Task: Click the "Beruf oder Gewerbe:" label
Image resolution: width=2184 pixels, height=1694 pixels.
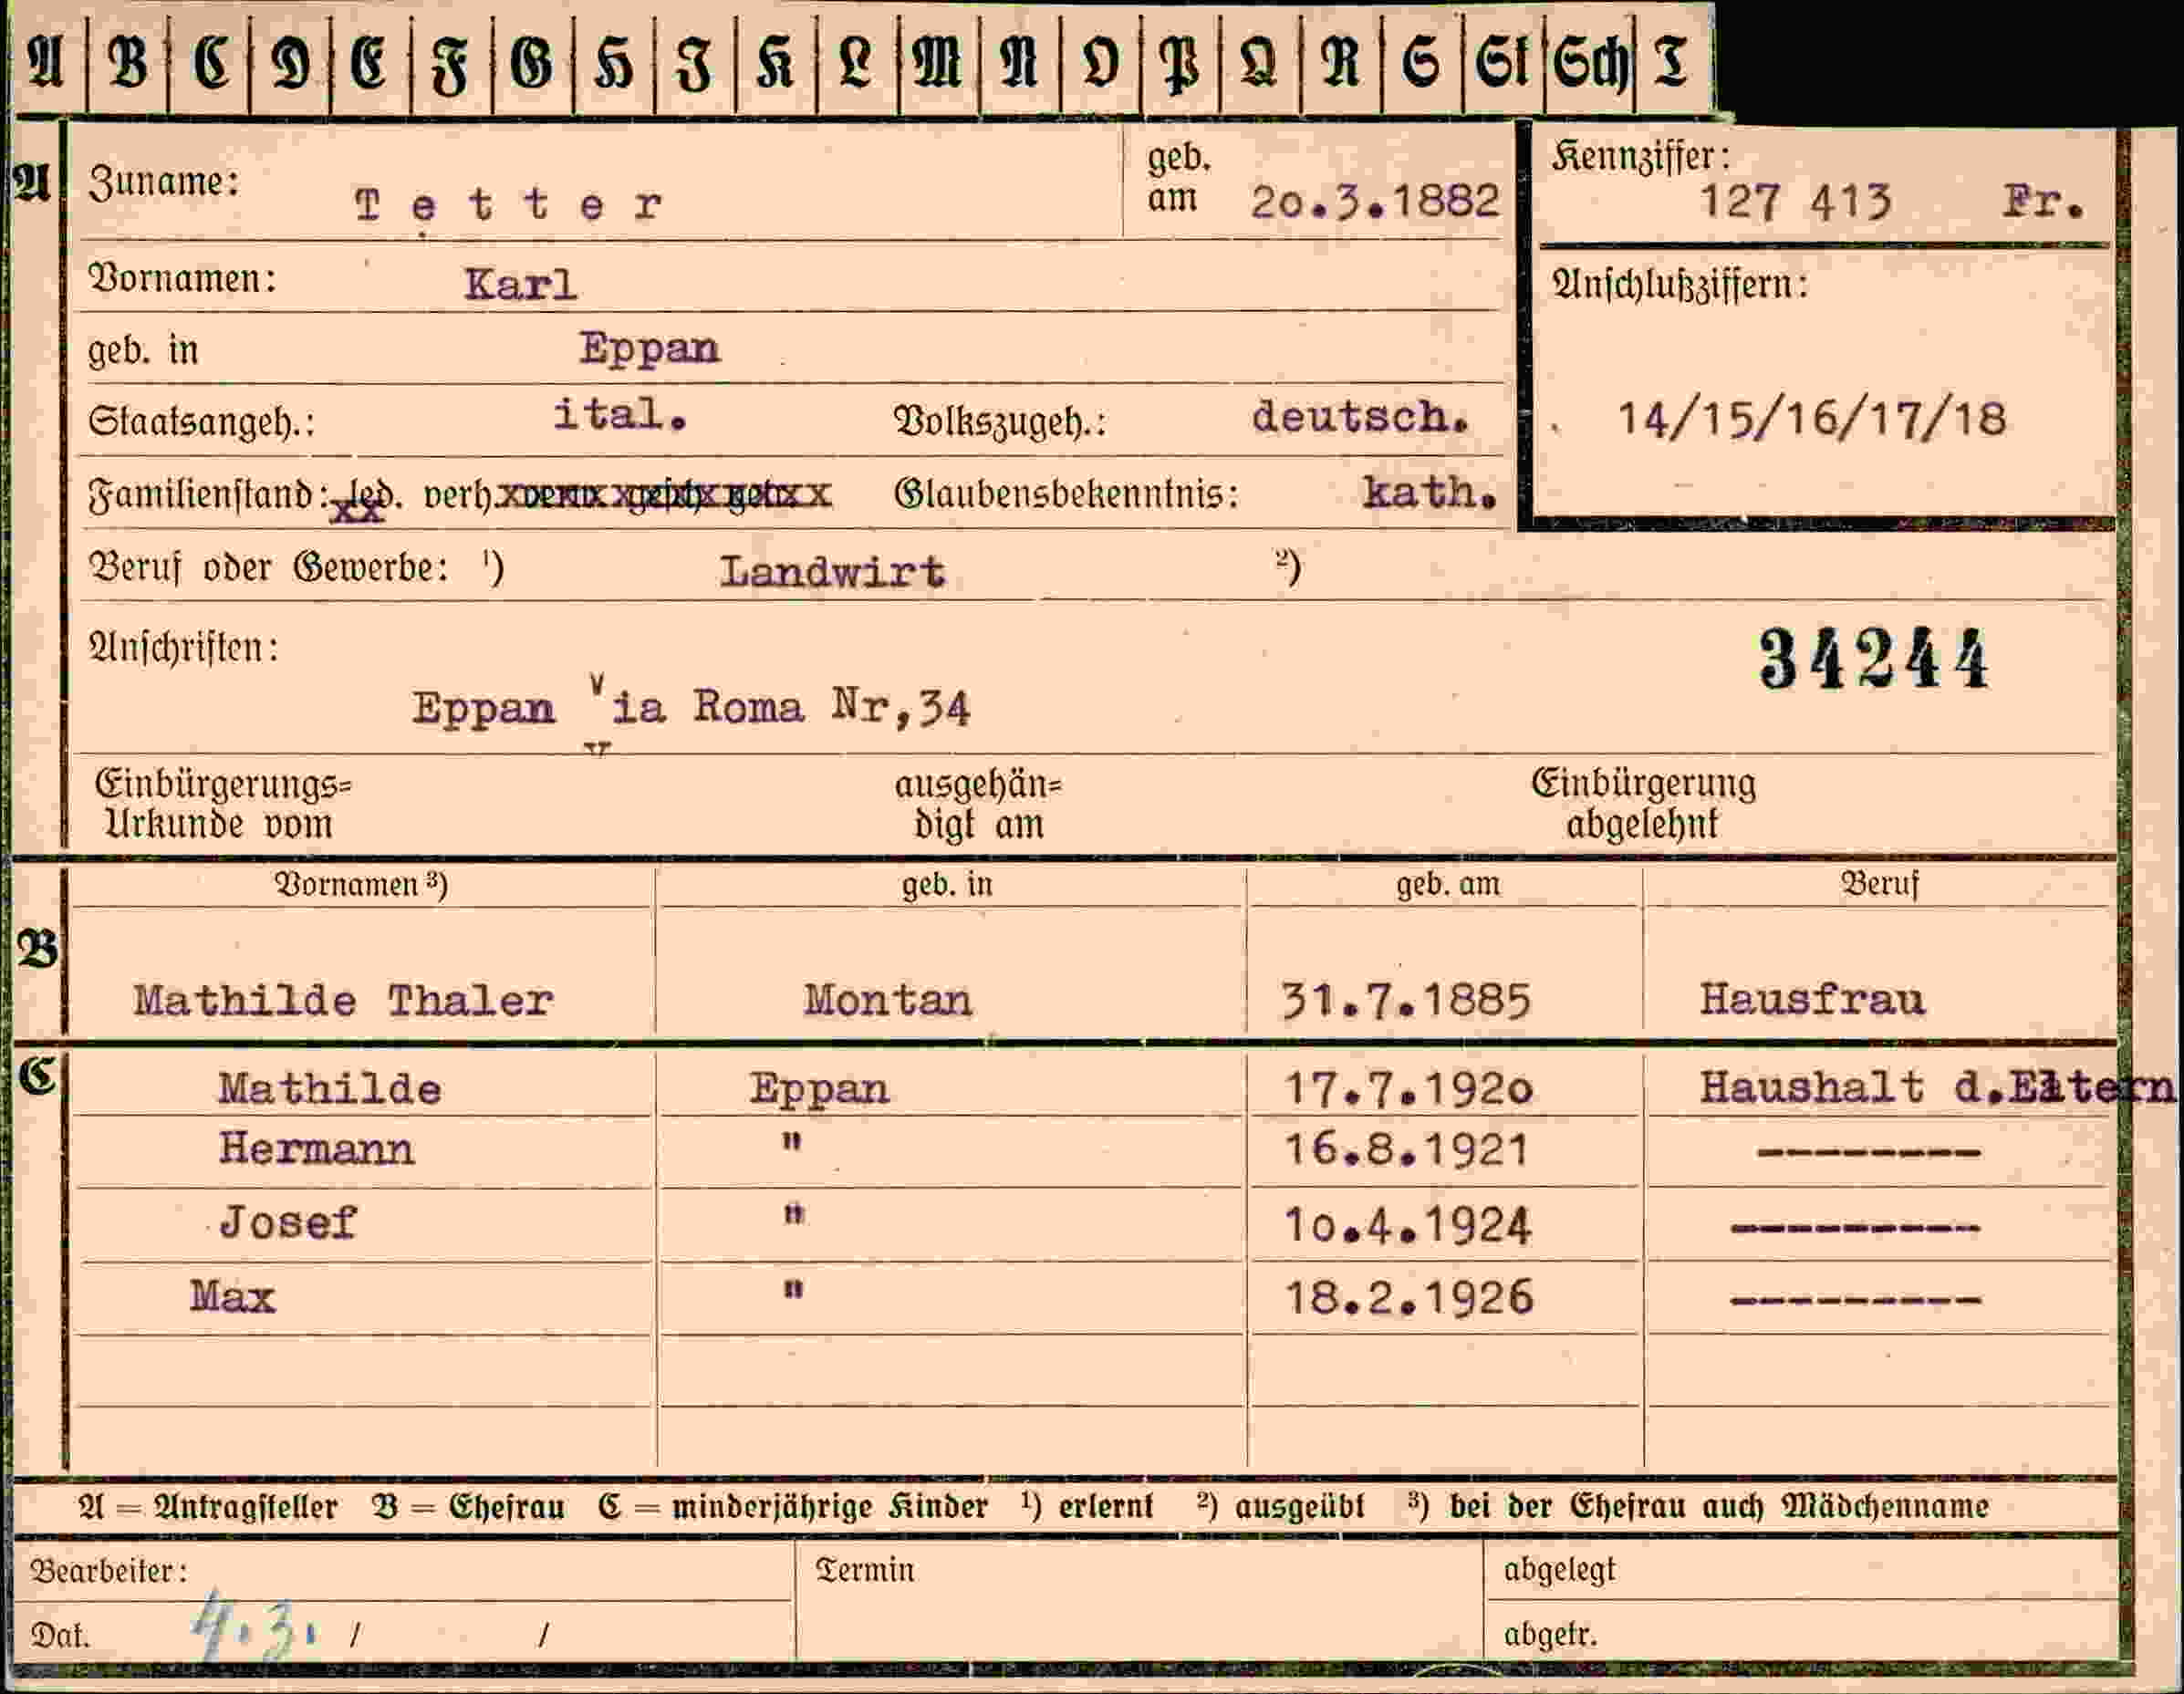Action: pyautogui.click(x=268, y=568)
